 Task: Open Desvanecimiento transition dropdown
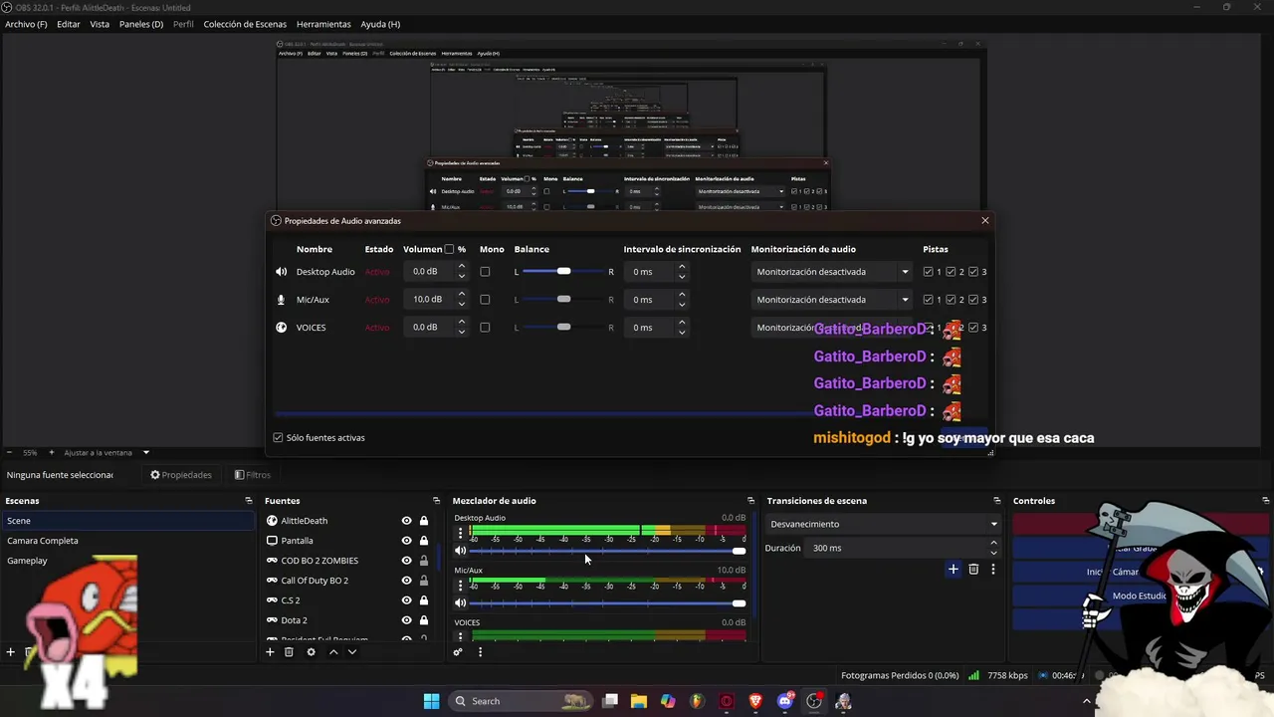[883, 524]
